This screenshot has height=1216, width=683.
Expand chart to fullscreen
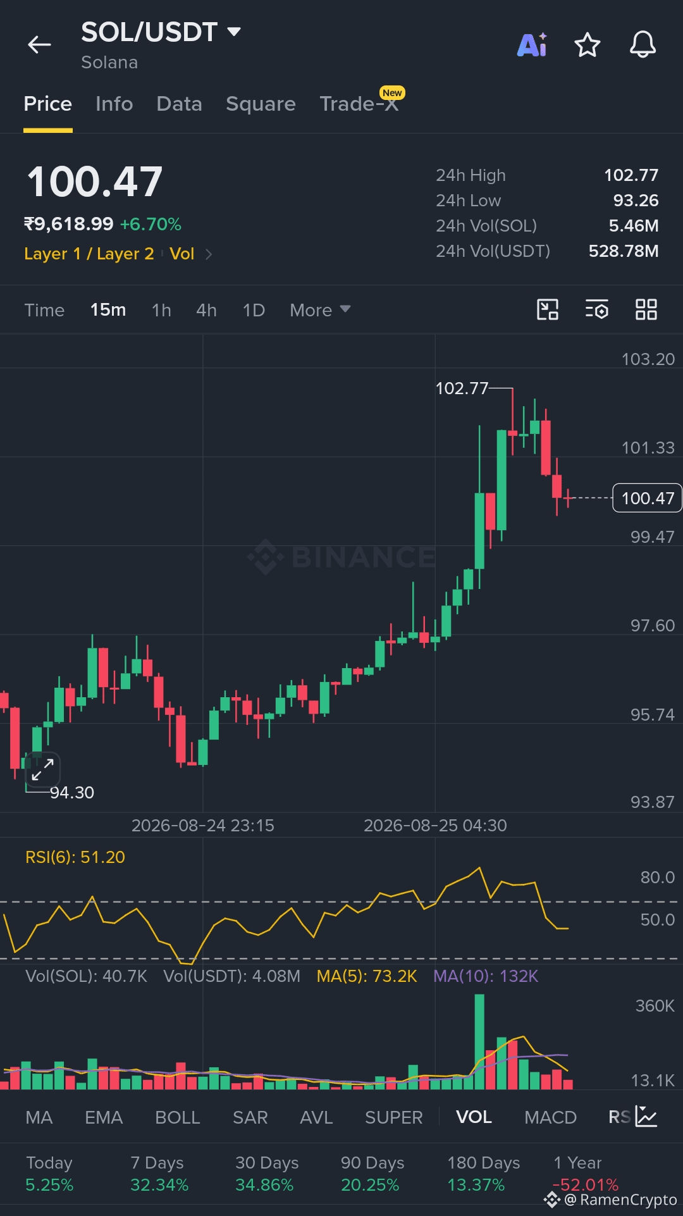(x=42, y=770)
